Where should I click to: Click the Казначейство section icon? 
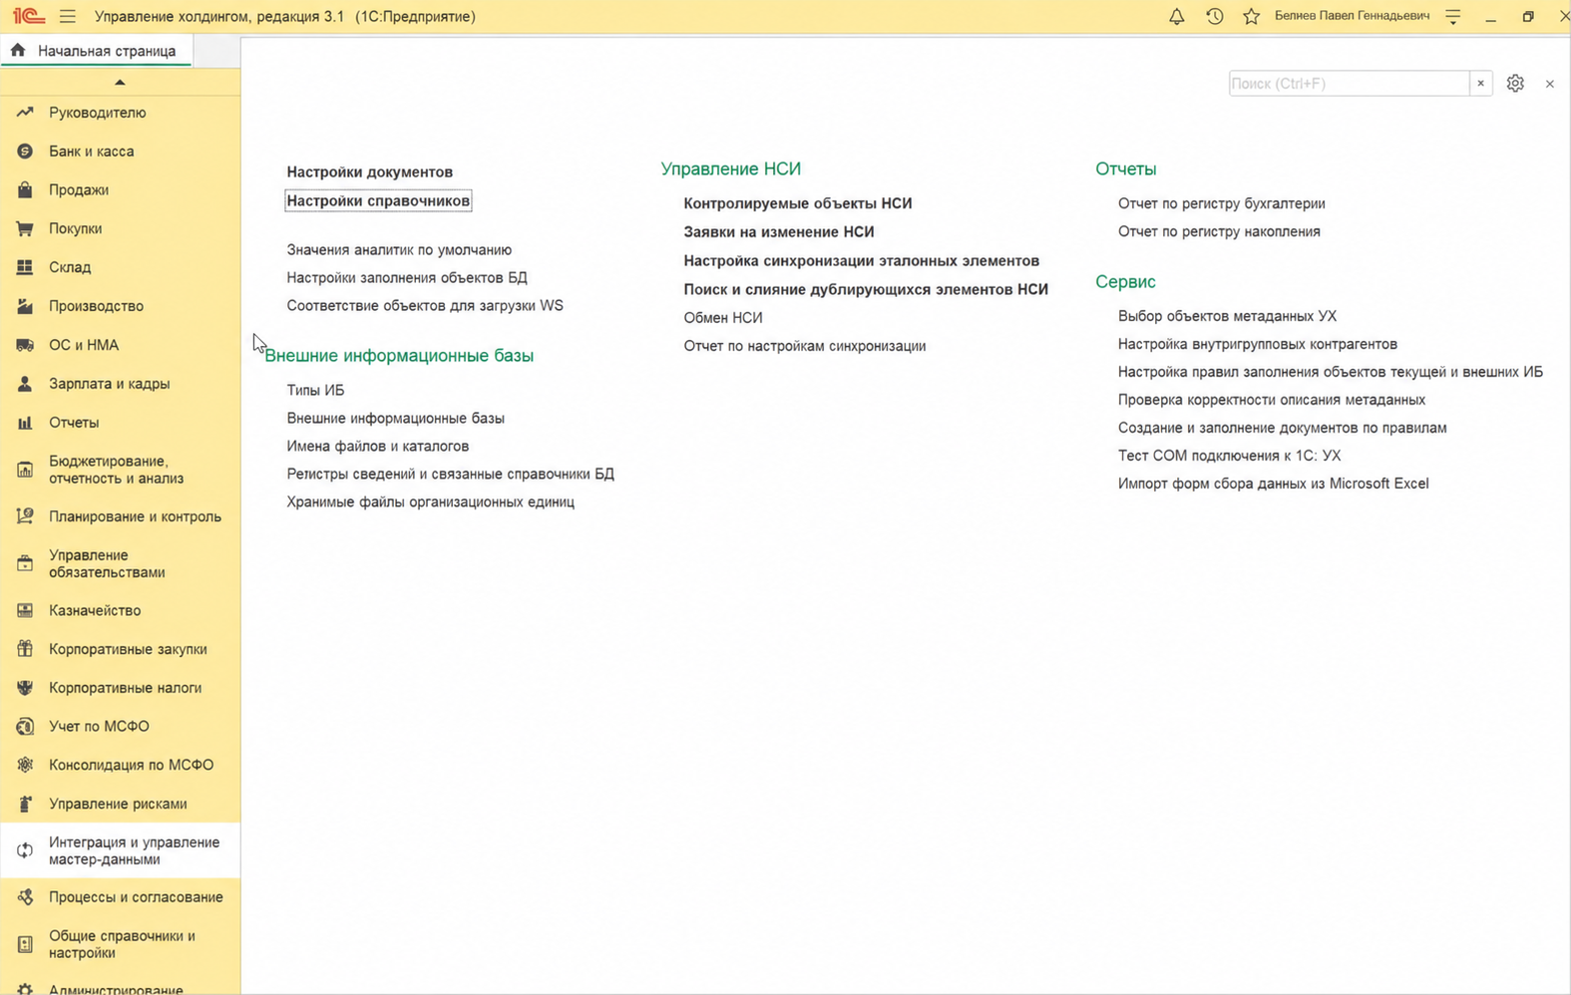point(25,610)
